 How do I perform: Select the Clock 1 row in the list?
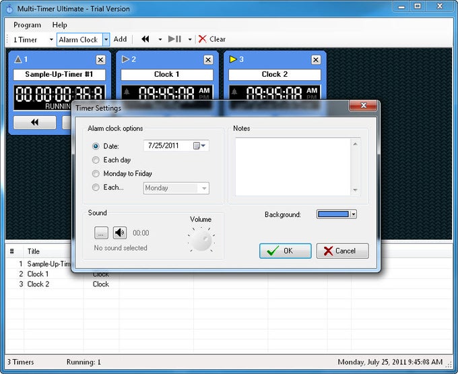click(229, 274)
